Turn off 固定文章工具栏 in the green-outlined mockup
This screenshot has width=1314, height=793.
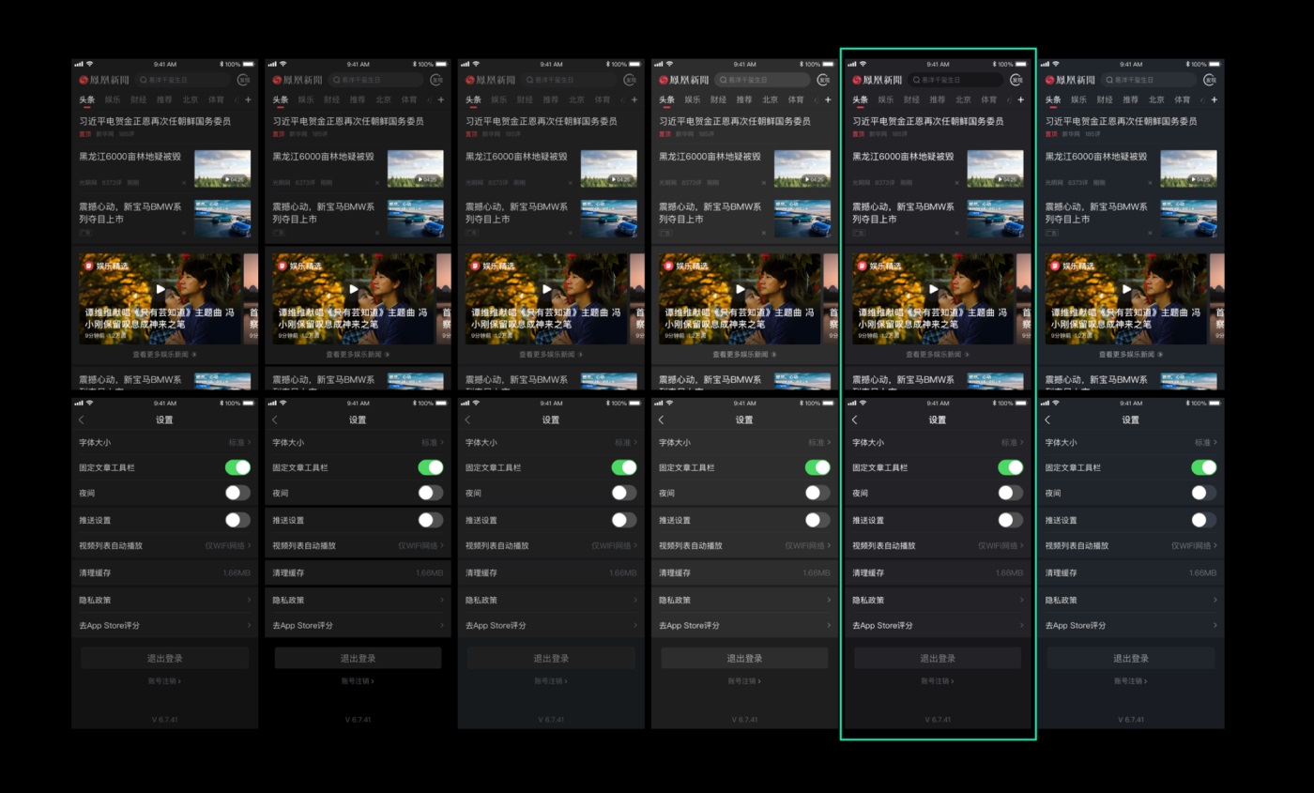coord(1011,467)
